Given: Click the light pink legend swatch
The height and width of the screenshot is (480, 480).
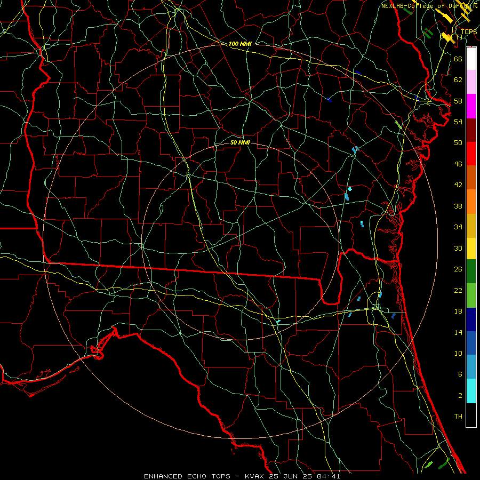Looking at the screenshot, I should (x=471, y=82).
